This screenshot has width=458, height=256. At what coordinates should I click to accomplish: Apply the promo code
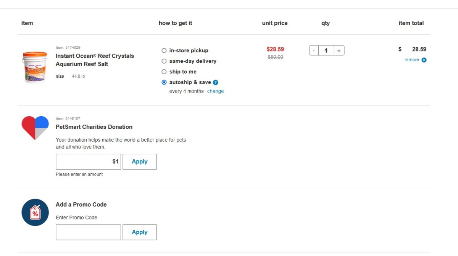(140, 232)
